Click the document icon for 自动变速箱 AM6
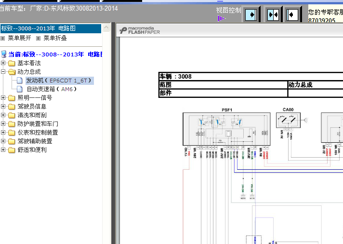The width and height of the screenshot is (343, 244). click(x=20, y=89)
